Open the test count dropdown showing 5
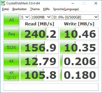Image resolution: width=102 pixels, height=93 pixels. pyautogui.click(x=25, y=17)
